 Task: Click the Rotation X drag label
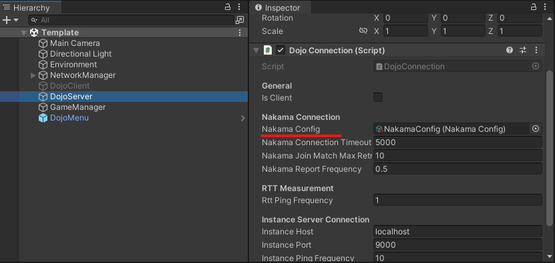[x=377, y=18]
